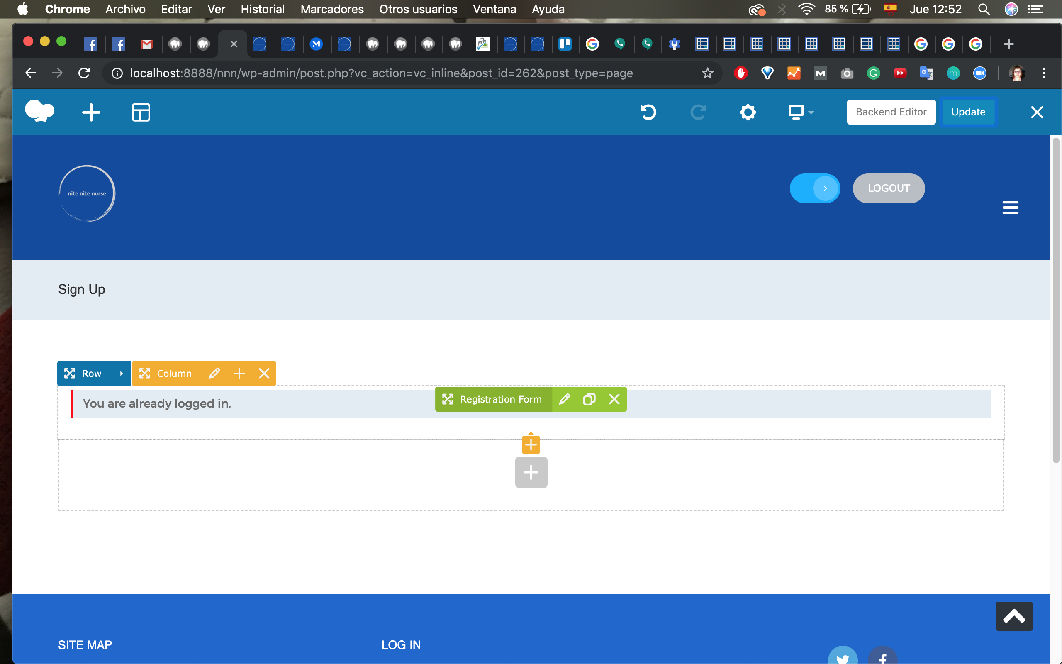
Task: Click the LOG IN footer heading
Action: coord(401,644)
